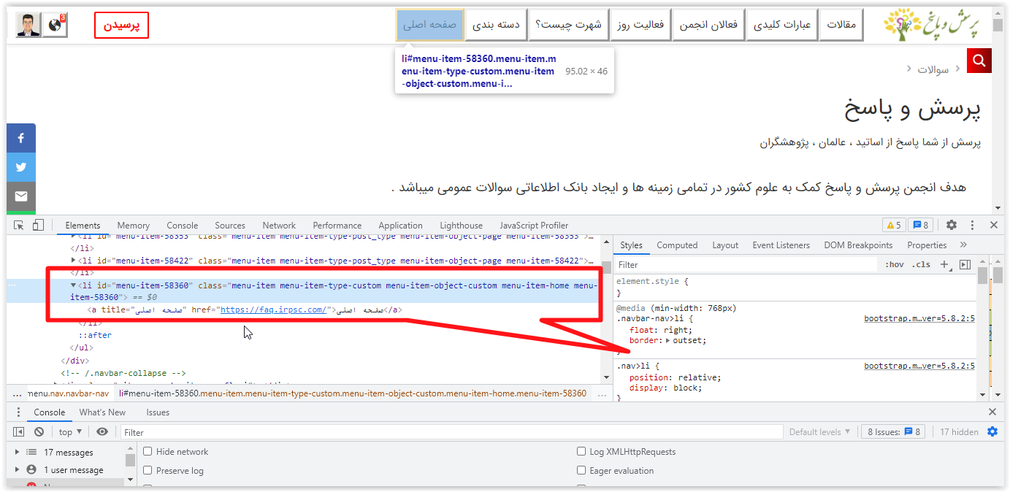Image resolution: width=1010 pixels, height=492 pixels.
Task: Open the faq.irpsc.com href link
Action: [273, 310]
